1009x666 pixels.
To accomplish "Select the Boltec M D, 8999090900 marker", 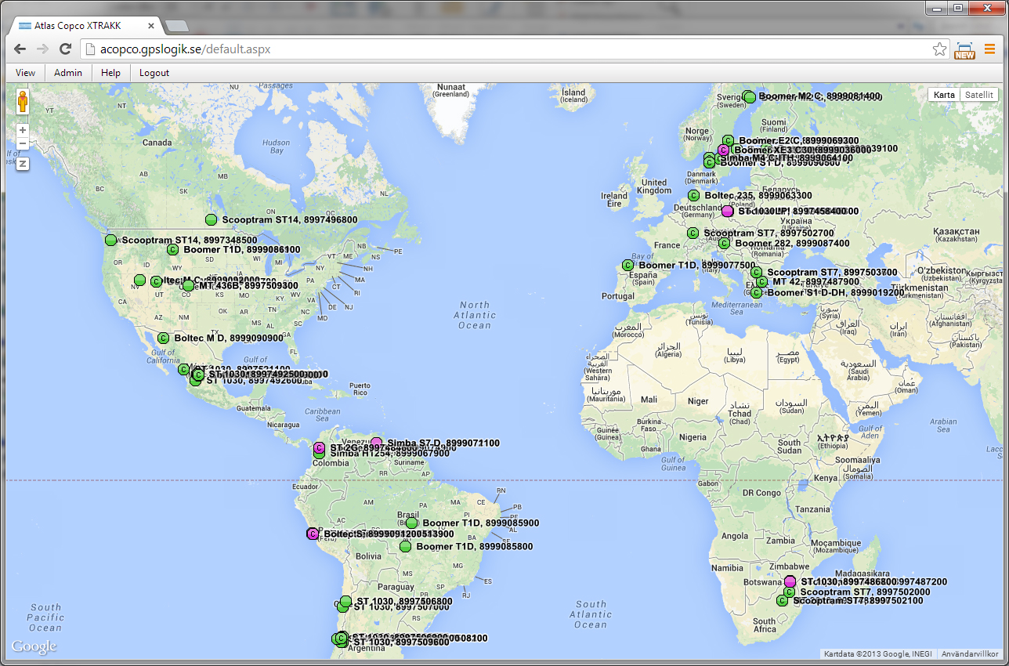I will point(163,338).
